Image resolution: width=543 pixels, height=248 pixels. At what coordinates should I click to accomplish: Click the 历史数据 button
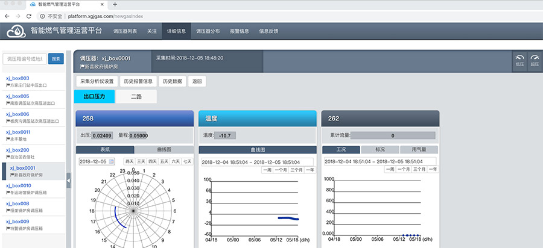click(x=172, y=81)
